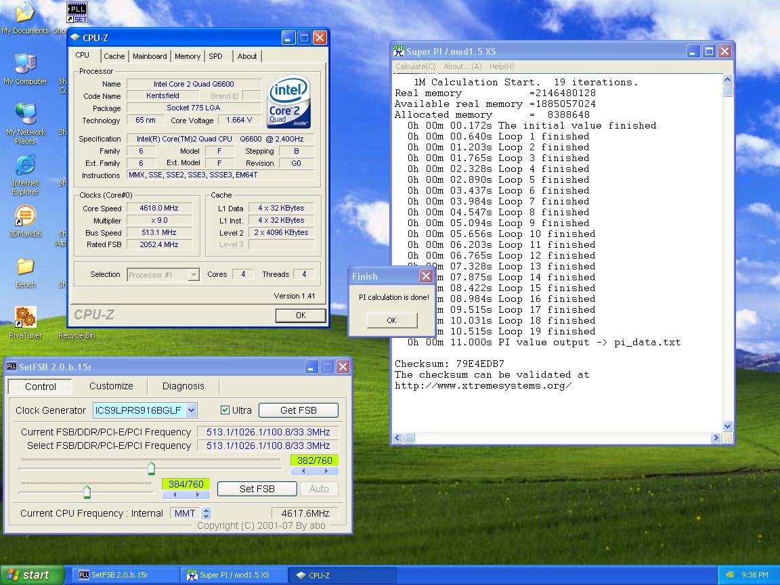
Task: Minimize the SetFSB window
Action: 311,367
